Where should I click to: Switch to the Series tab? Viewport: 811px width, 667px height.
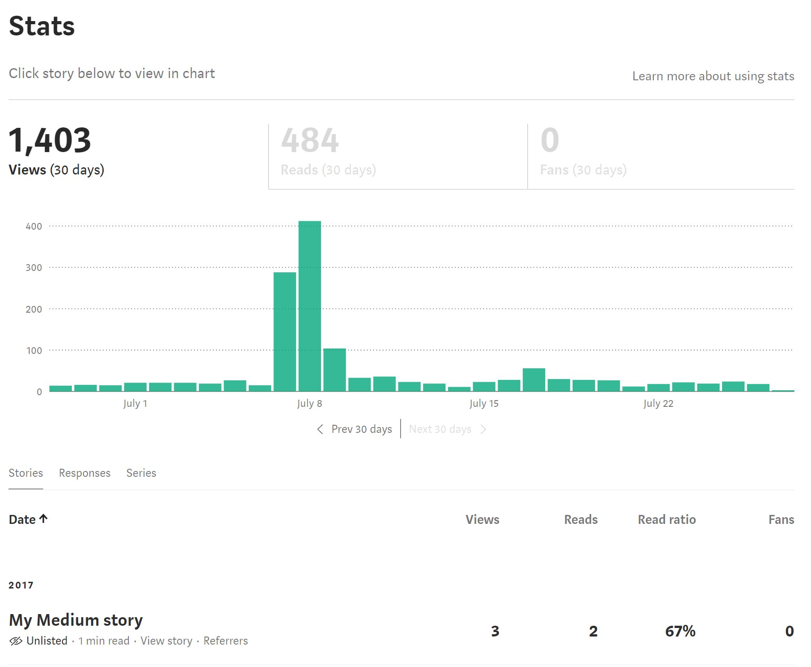click(x=141, y=473)
